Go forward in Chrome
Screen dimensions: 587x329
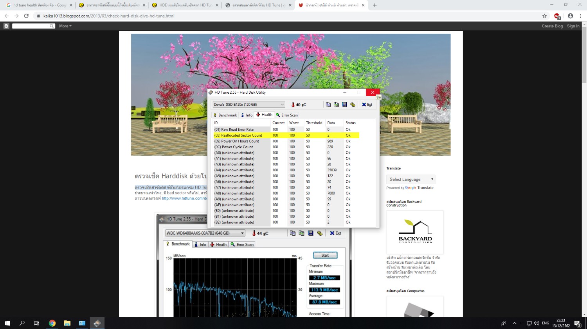(16, 16)
